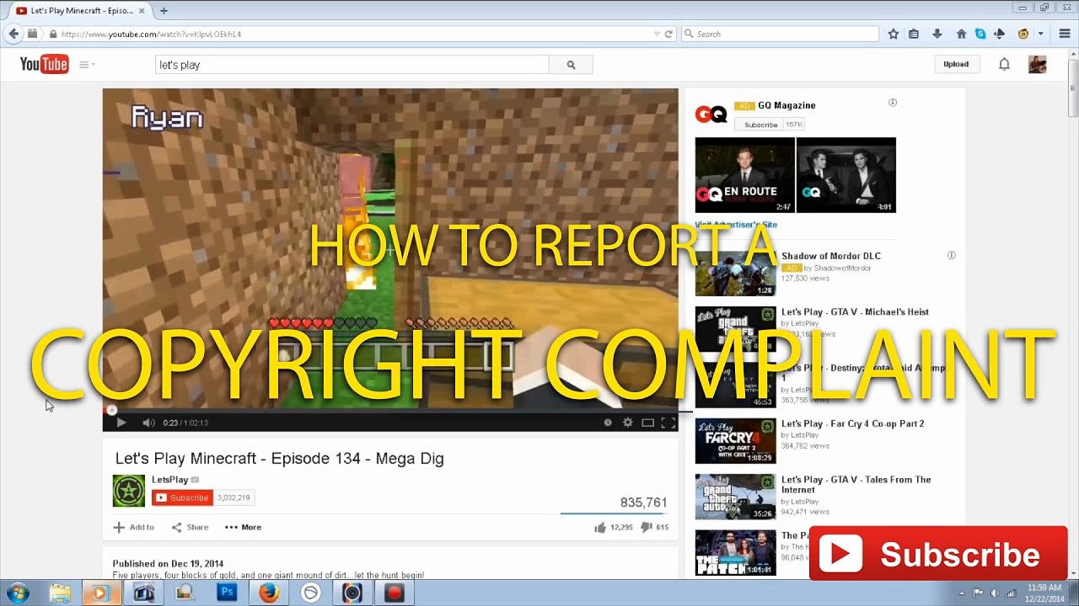Click the Greasemonkey monkey icon
This screenshot has height=606, width=1079.
tap(1023, 34)
